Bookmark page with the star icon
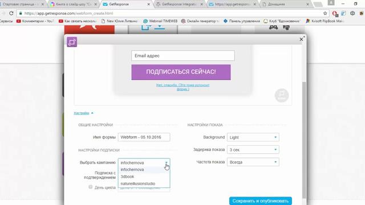The width and height of the screenshot is (365, 205). (x=325, y=13)
